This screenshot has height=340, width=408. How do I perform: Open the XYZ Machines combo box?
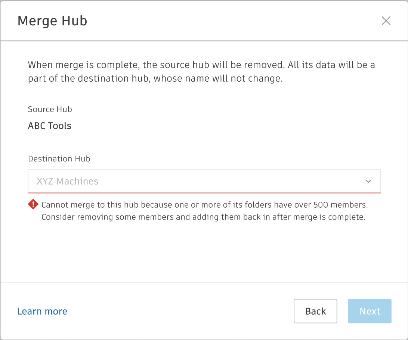click(x=204, y=181)
